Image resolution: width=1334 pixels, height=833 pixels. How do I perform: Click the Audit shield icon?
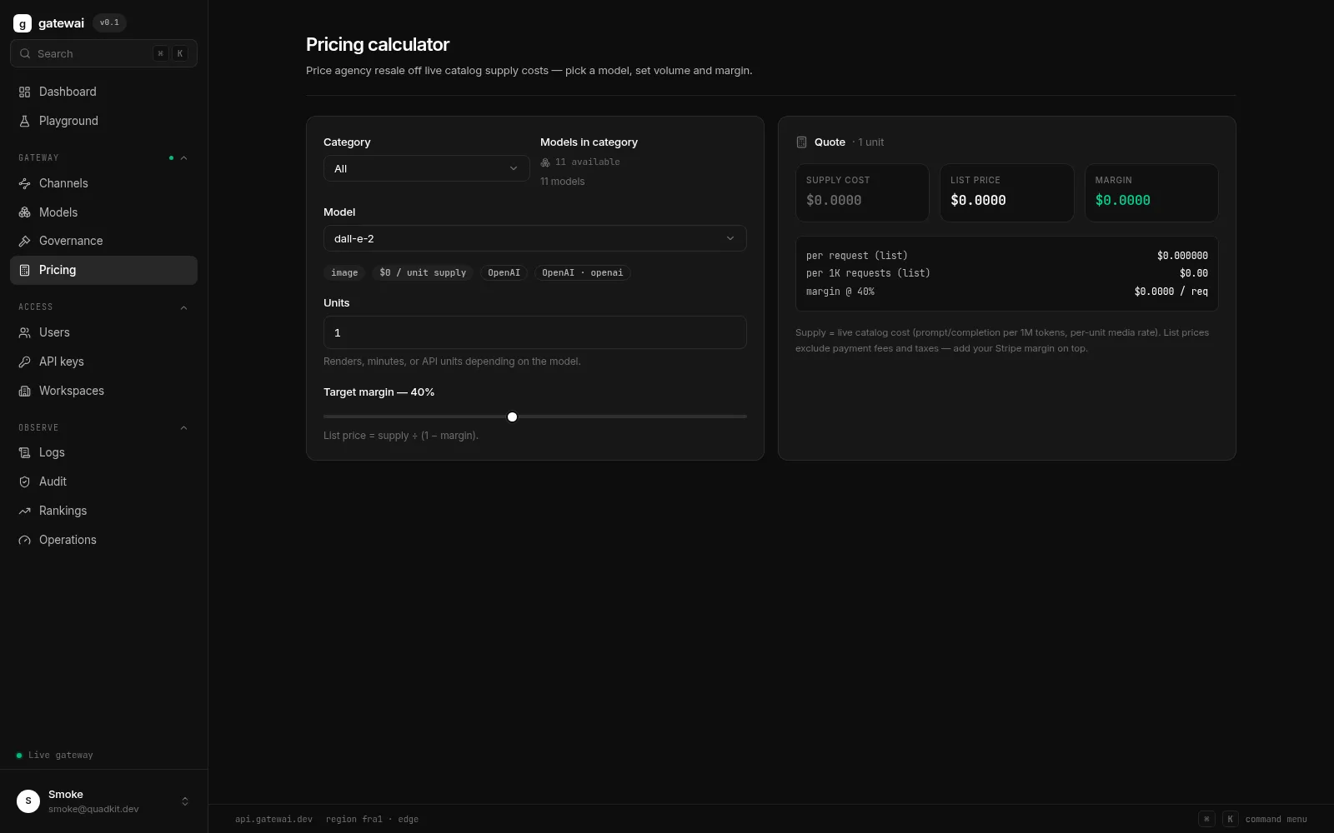[x=24, y=481]
